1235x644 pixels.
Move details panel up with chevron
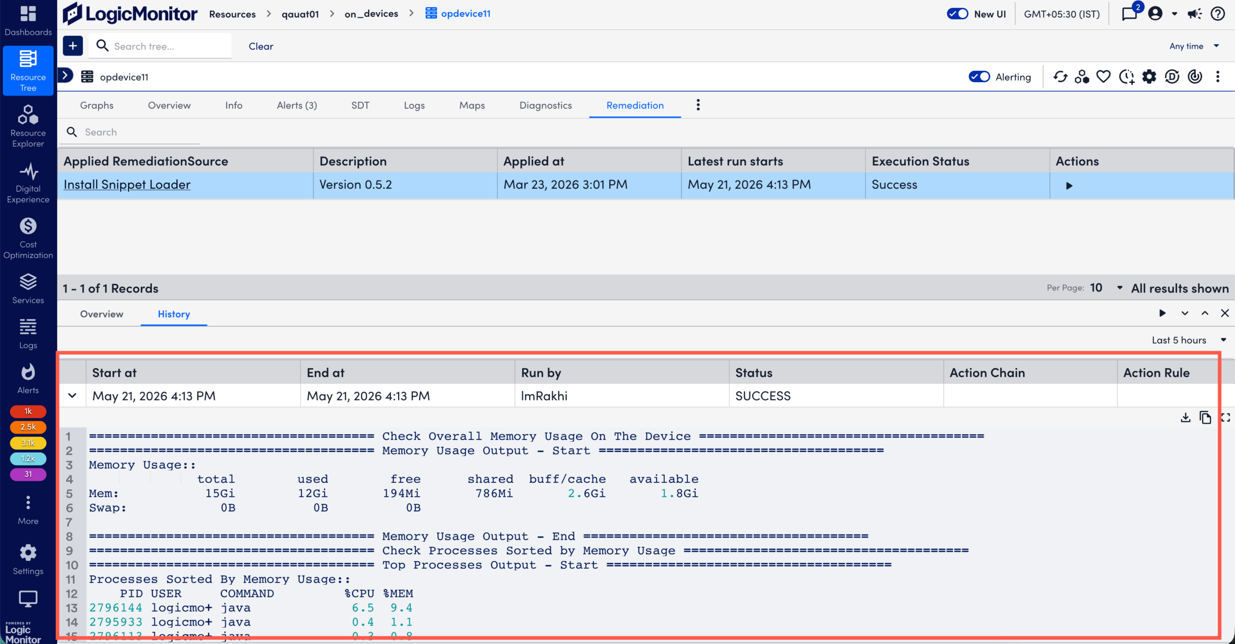tap(1205, 313)
